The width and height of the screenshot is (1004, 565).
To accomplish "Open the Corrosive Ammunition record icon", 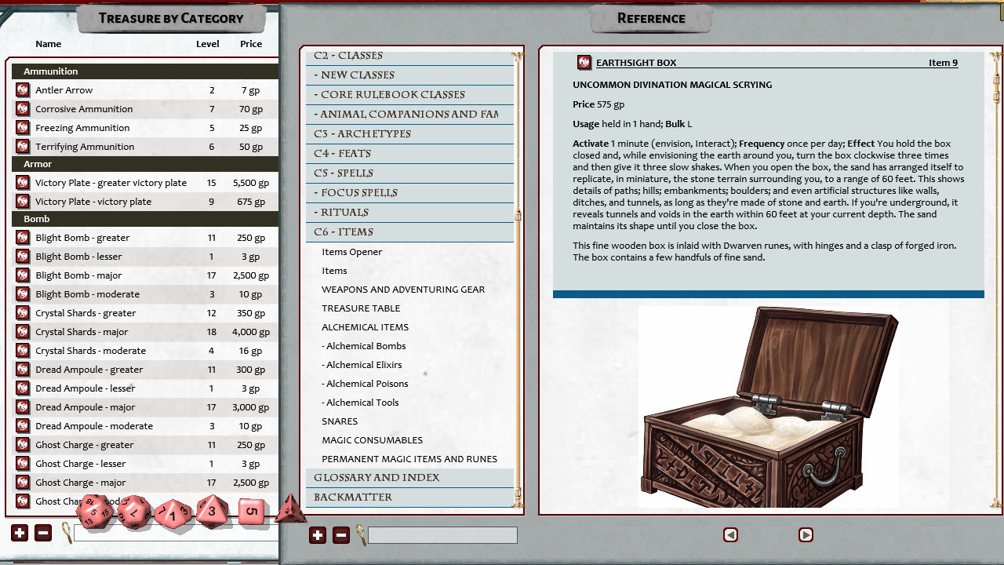I will (23, 109).
